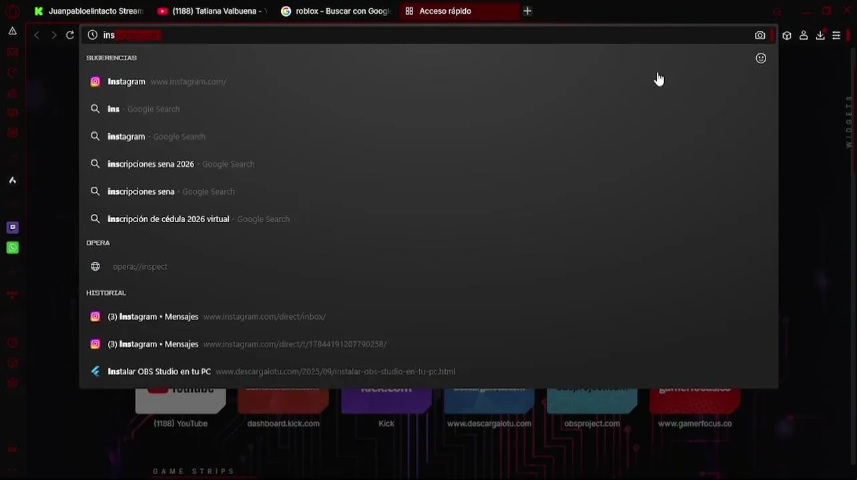
Task: Open the WIDGETS side panel label
Action: 849,121
